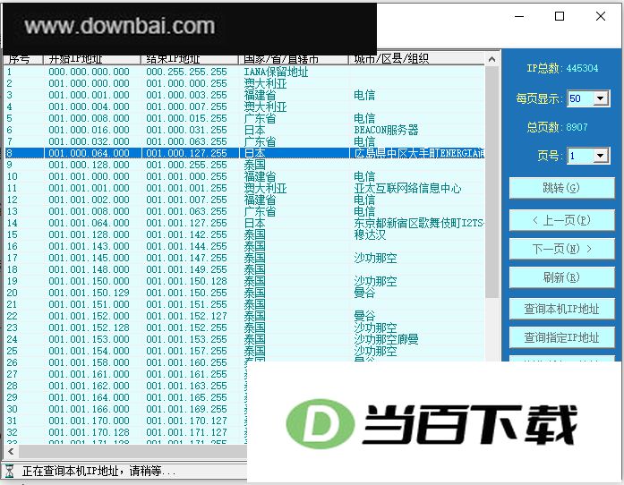The height and width of the screenshot is (485, 624).
Task: Select start IP 001.001.143.000
Action: [x=89, y=246]
